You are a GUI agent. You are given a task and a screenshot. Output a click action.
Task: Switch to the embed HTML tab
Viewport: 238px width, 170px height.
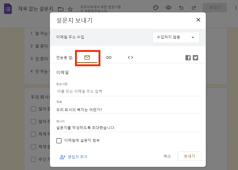click(x=130, y=57)
